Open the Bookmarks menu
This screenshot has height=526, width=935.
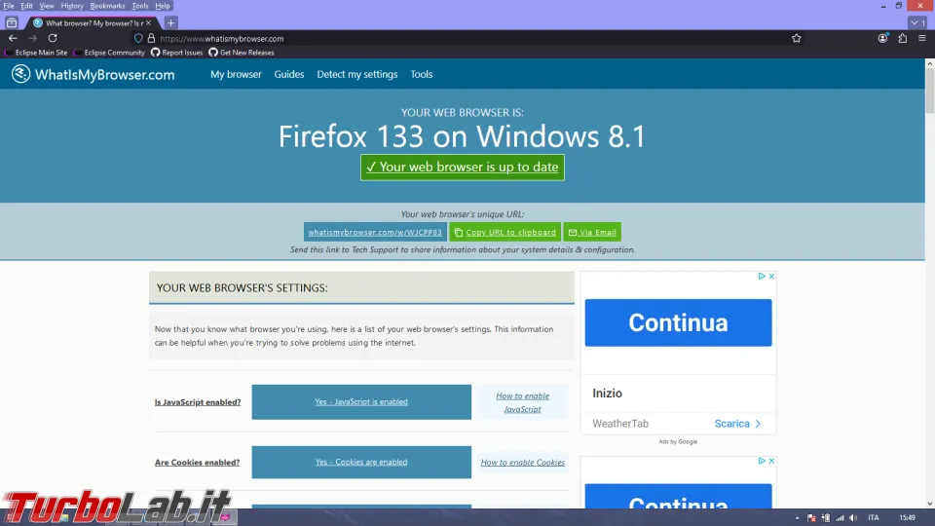(107, 6)
